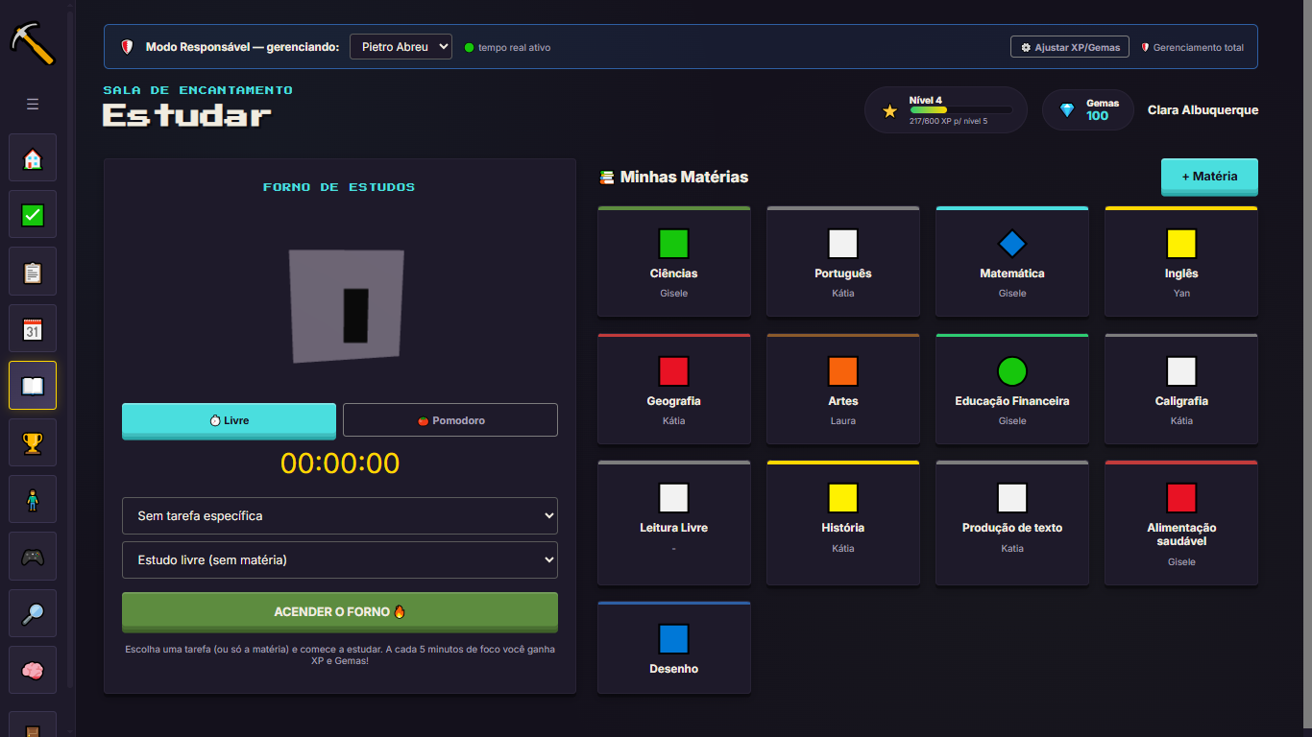This screenshot has width=1312, height=737.
Task: Open the green checkmark tasks icon
Action: (x=33, y=215)
